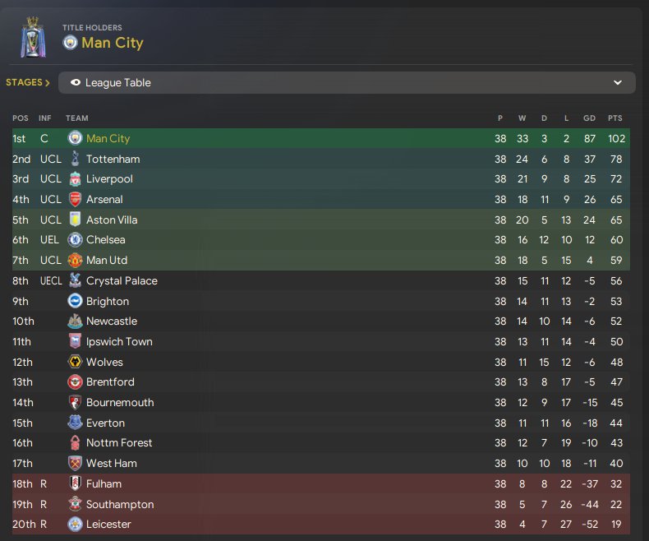Sort table by POS column header
The width and height of the screenshot is (649, 541).
tap(20, 118)
